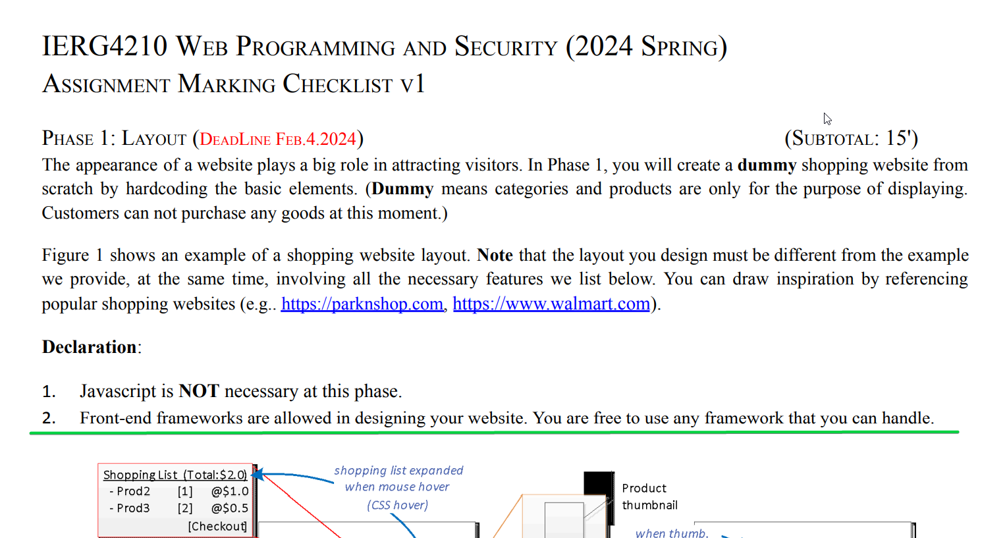Click the '(CSS hover)' annotation text
The height and width of the screenshot is (538, 1007).
click(x=397, y=505)
